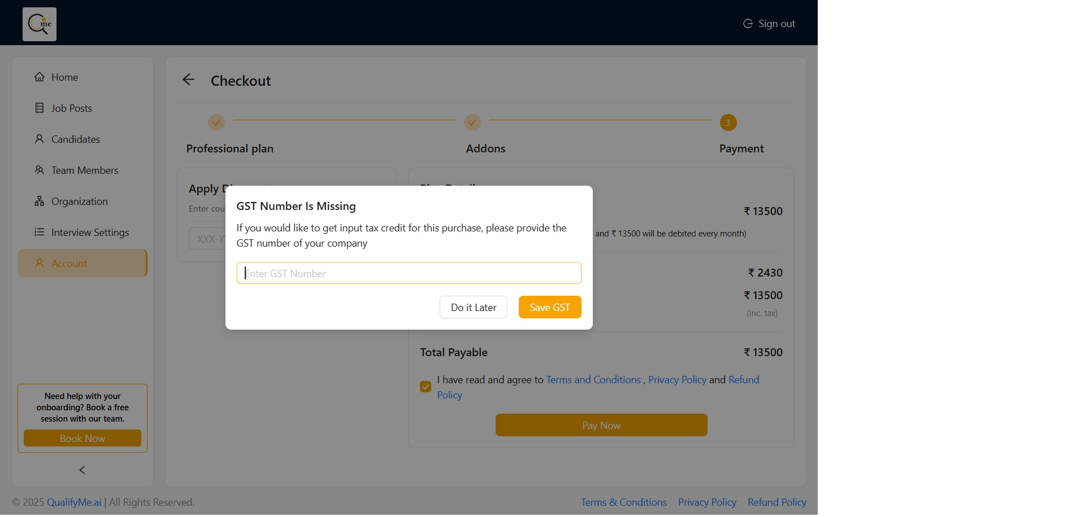Open the footer Privacy Policy link

coord(707,502)
